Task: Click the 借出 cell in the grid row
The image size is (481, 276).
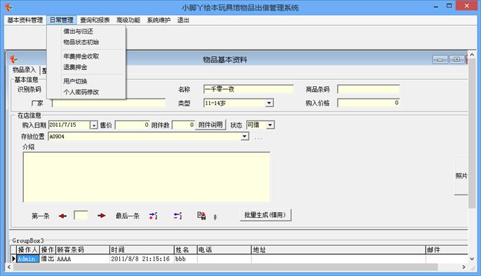Action: point(48,259)
